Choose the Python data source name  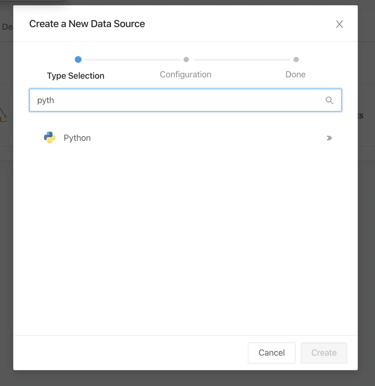tap(77, 138)
